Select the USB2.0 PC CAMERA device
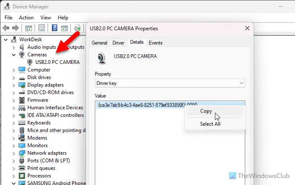The width and height of the screenshot is (295, 185). [57, 62]
